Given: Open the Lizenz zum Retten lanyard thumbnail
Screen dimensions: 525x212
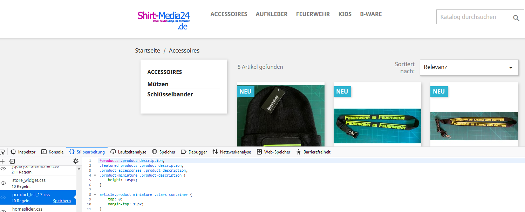Looking at the screenshot, I should 474,126.
